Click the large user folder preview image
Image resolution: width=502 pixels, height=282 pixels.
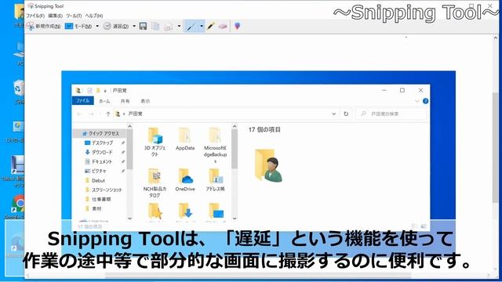pos(268,165)
